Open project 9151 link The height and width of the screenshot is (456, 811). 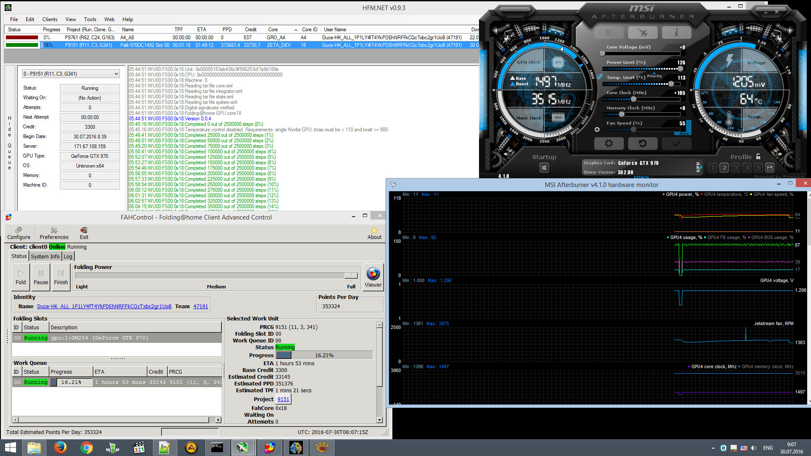283,399
